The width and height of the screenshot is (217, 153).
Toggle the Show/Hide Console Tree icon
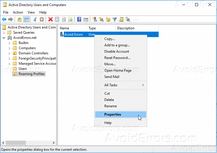[x=26, y=20]
